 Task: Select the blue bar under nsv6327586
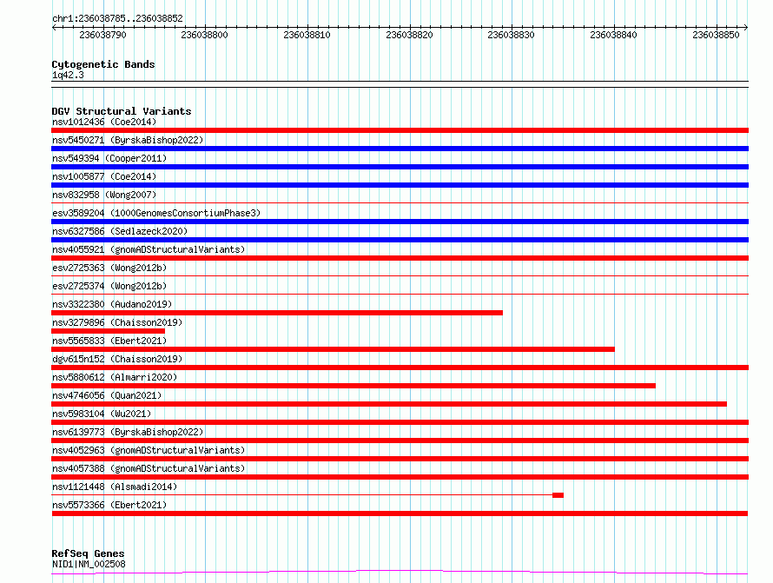[400, 240]
